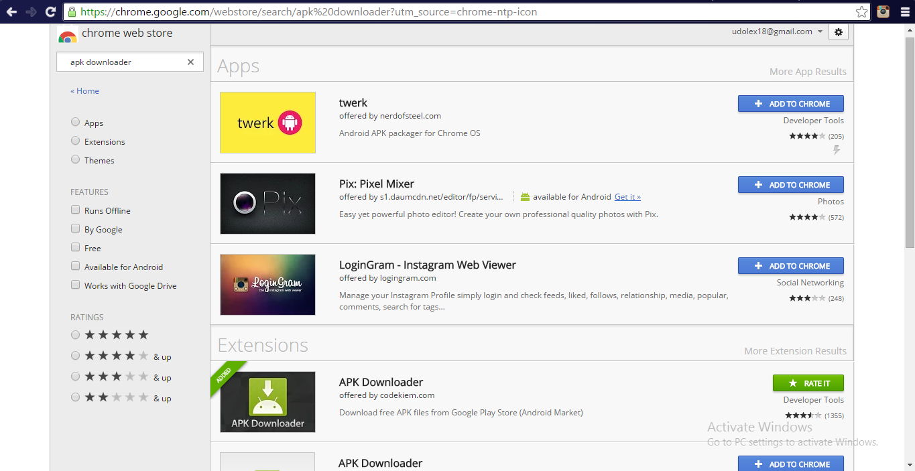
Task: Bookmark page with the star icon
Action: tap(862, 12)
